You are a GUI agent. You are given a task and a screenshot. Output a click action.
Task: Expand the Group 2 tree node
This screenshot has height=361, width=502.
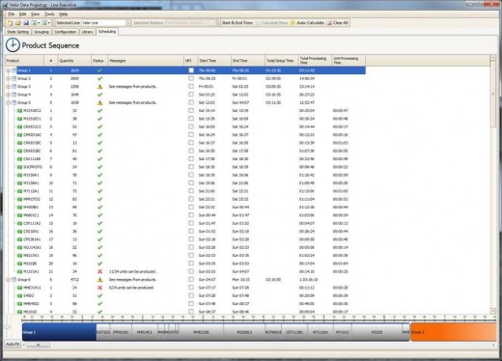[8, 78]
